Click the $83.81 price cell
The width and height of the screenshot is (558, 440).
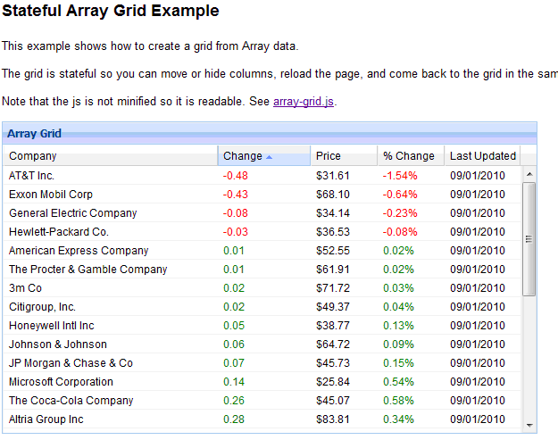click(333, 419)
